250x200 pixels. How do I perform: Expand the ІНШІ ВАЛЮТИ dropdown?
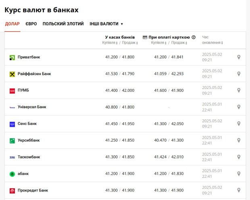106,24
